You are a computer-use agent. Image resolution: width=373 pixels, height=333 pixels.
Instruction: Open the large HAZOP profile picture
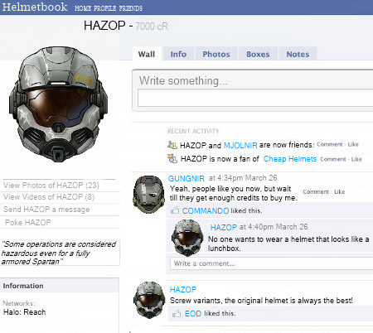(58, 104)
